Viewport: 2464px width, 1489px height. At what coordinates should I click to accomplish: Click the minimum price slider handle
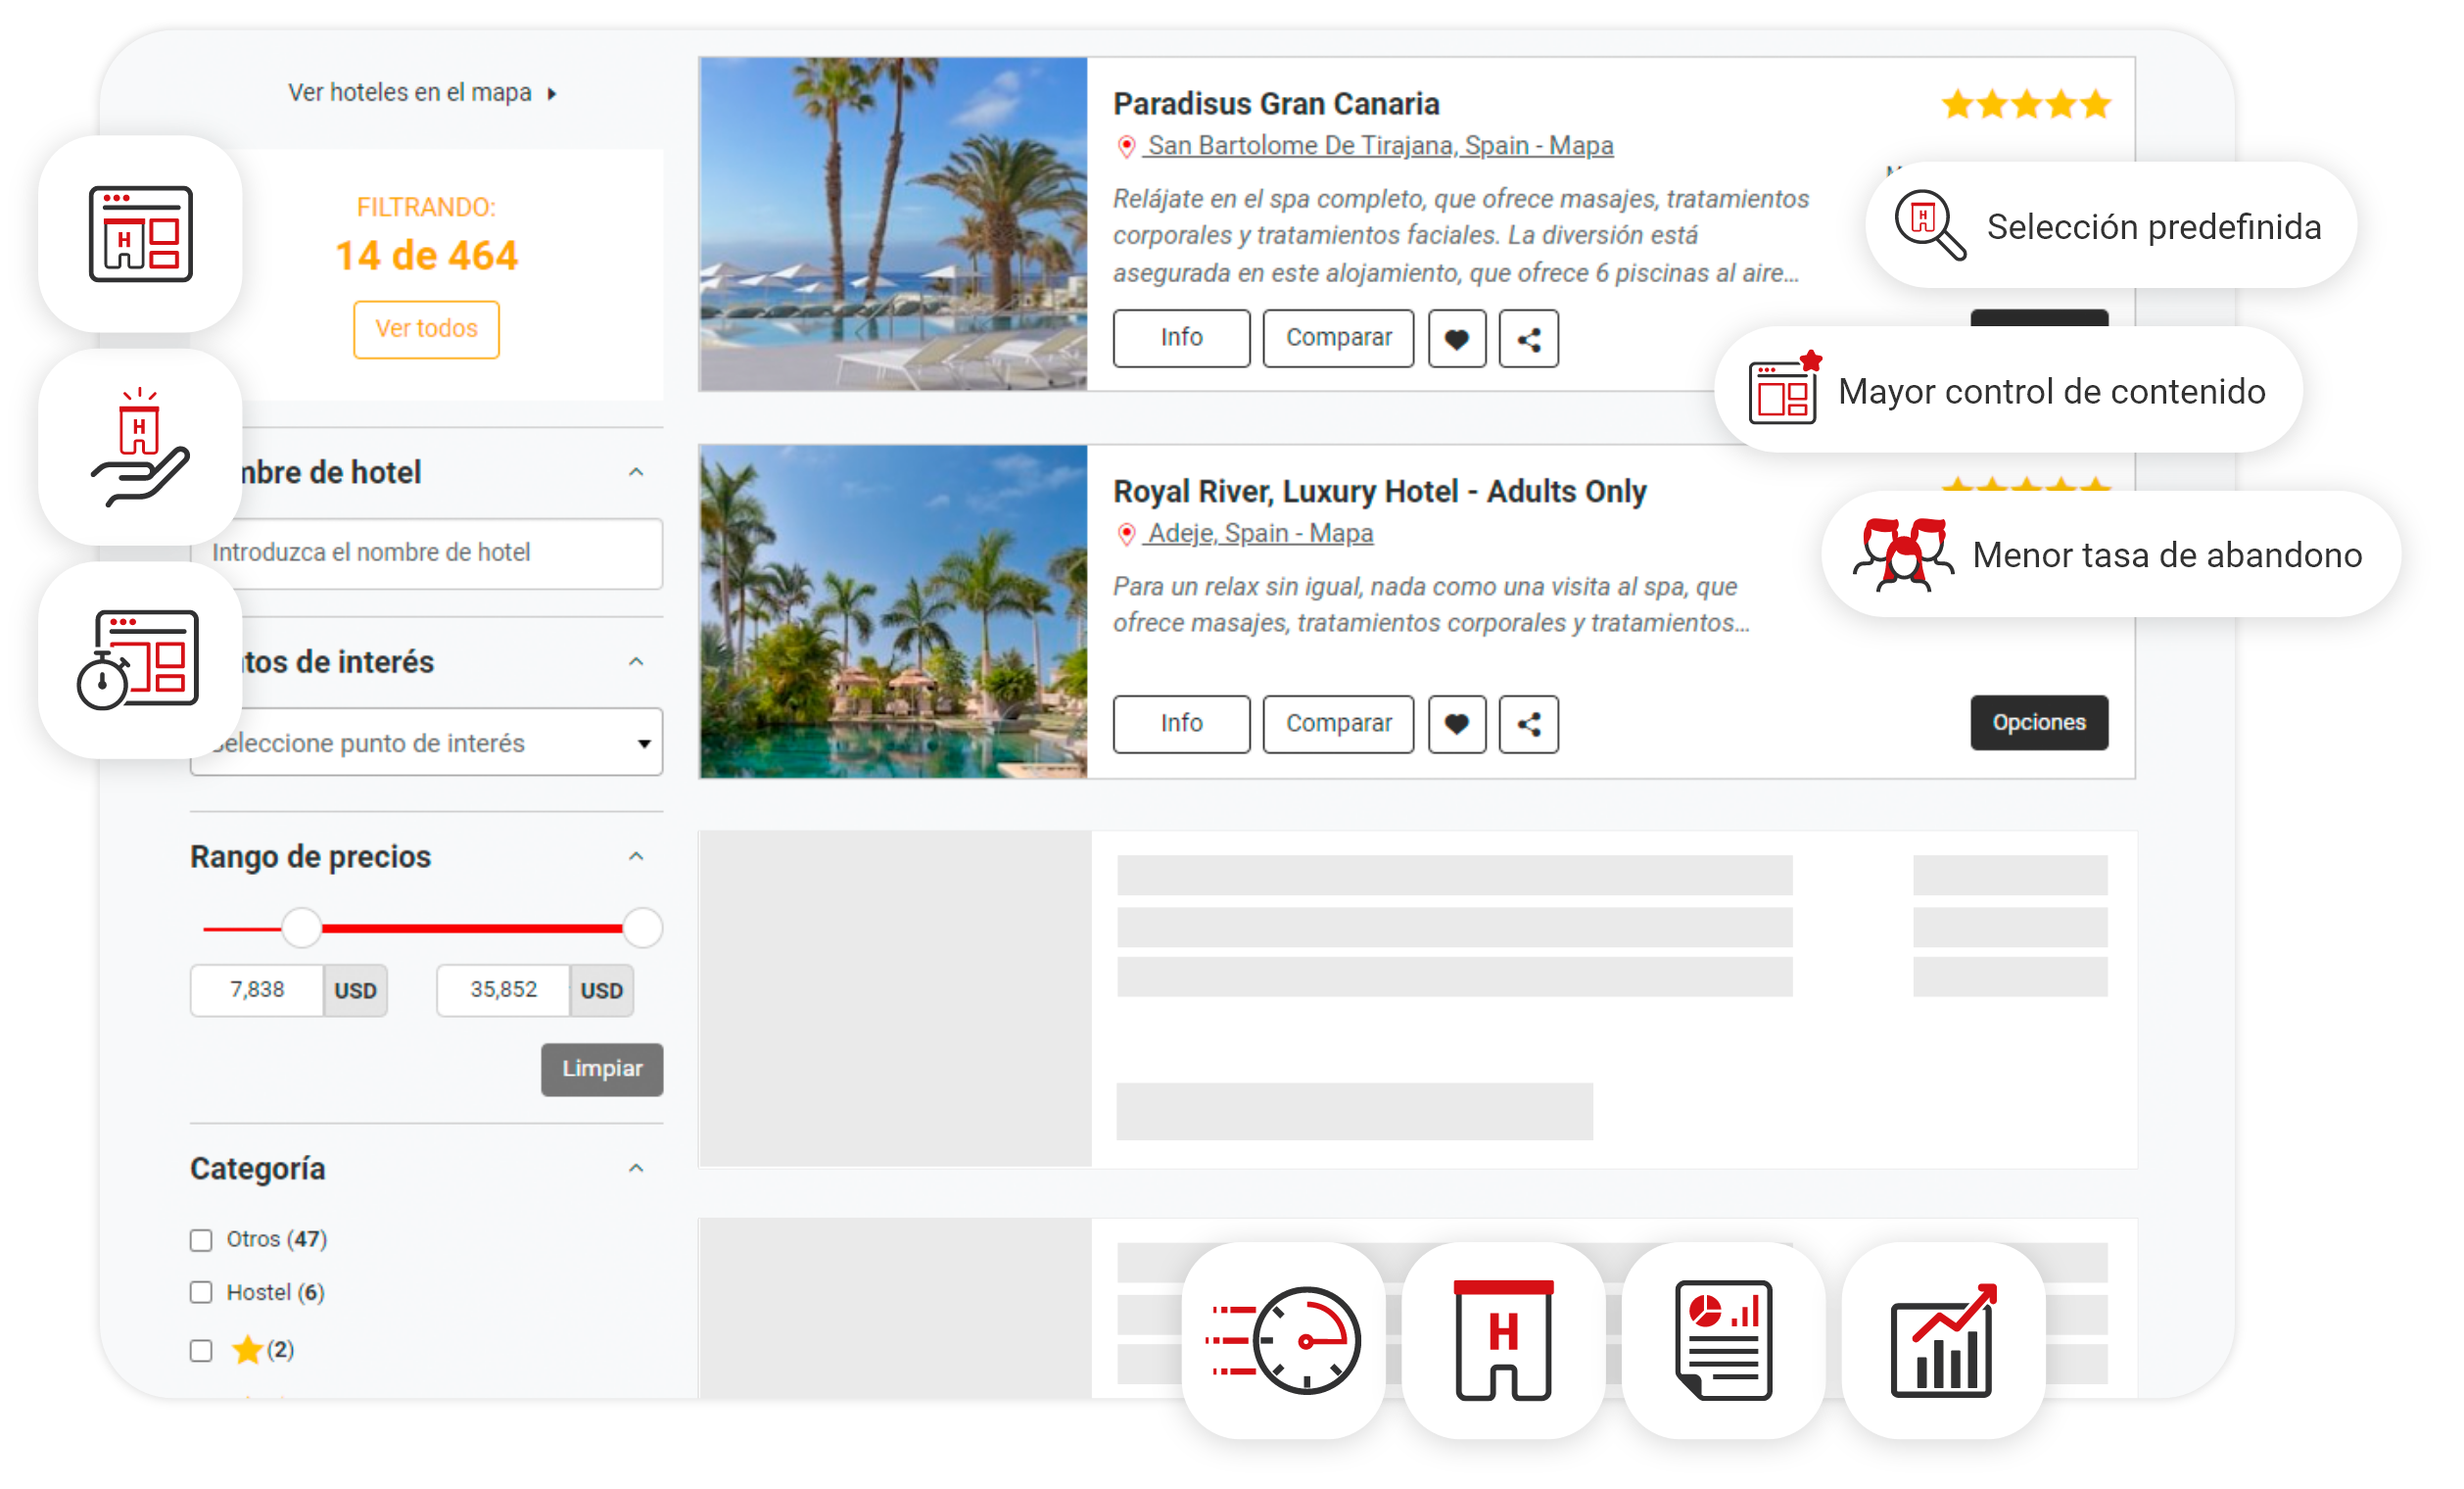[300, 928]
